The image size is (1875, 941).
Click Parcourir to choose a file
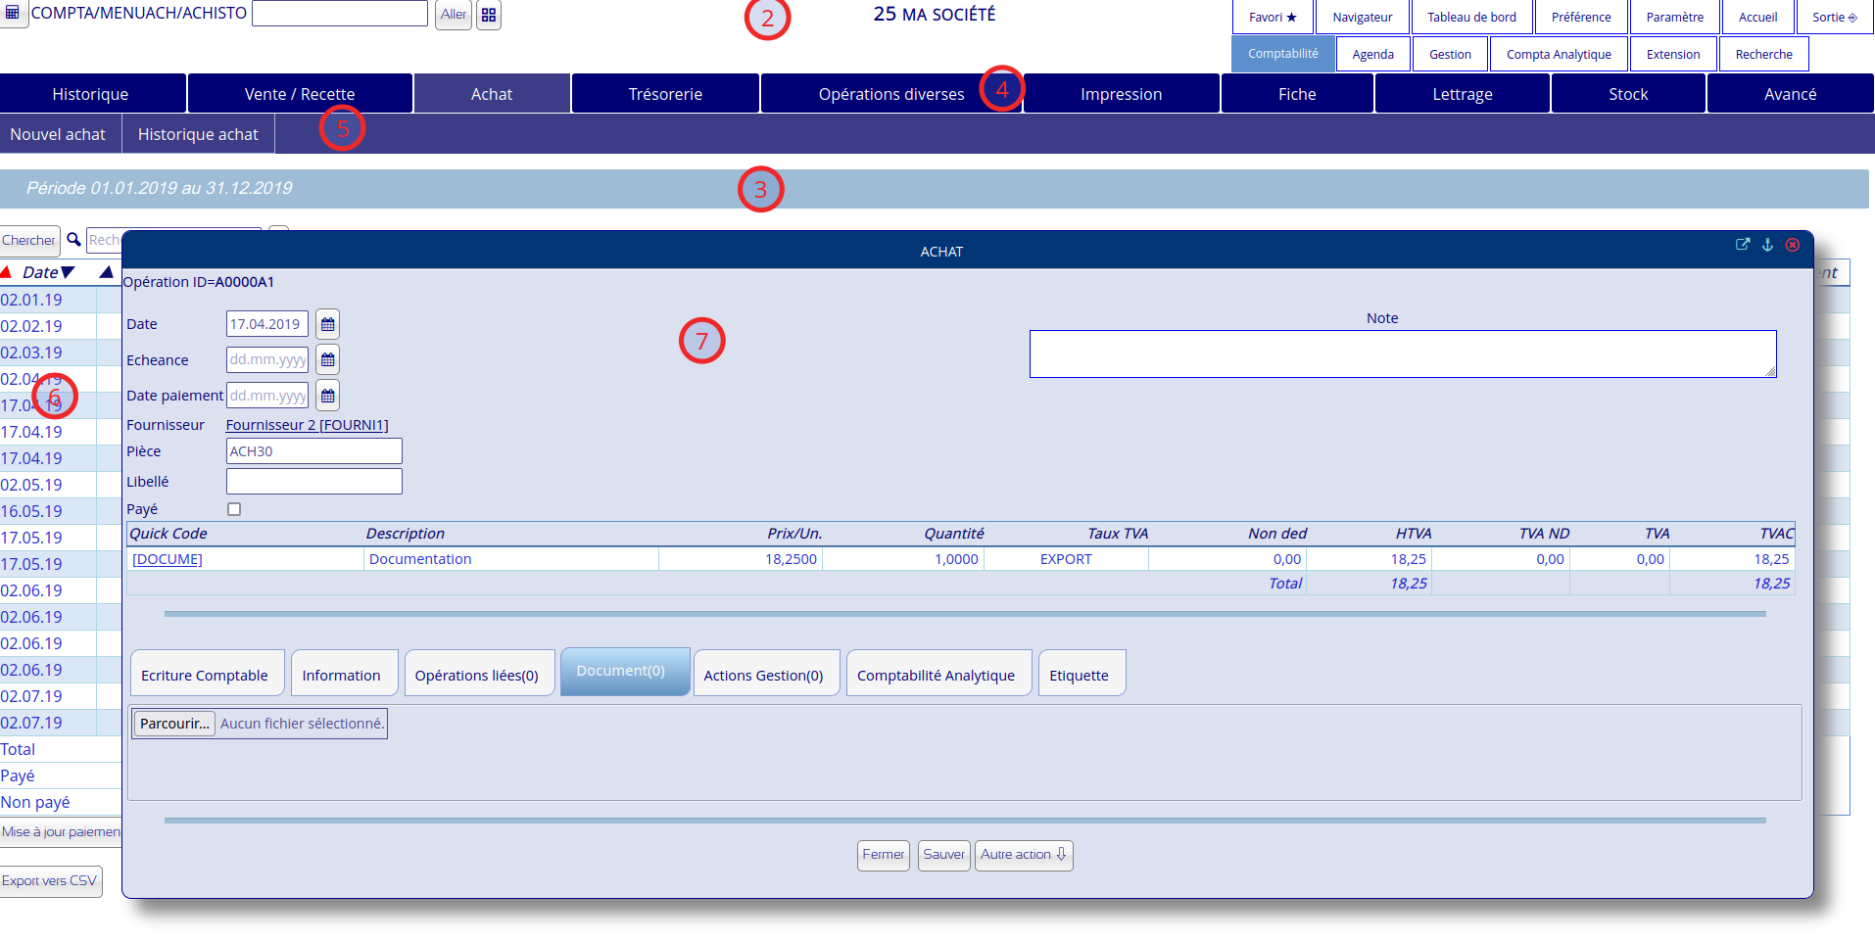pyautogui.click(x=174, y=724)
